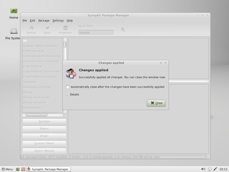Expand the Details section
The width and height of the screenshot is (229, 172).
click(68, 94)
